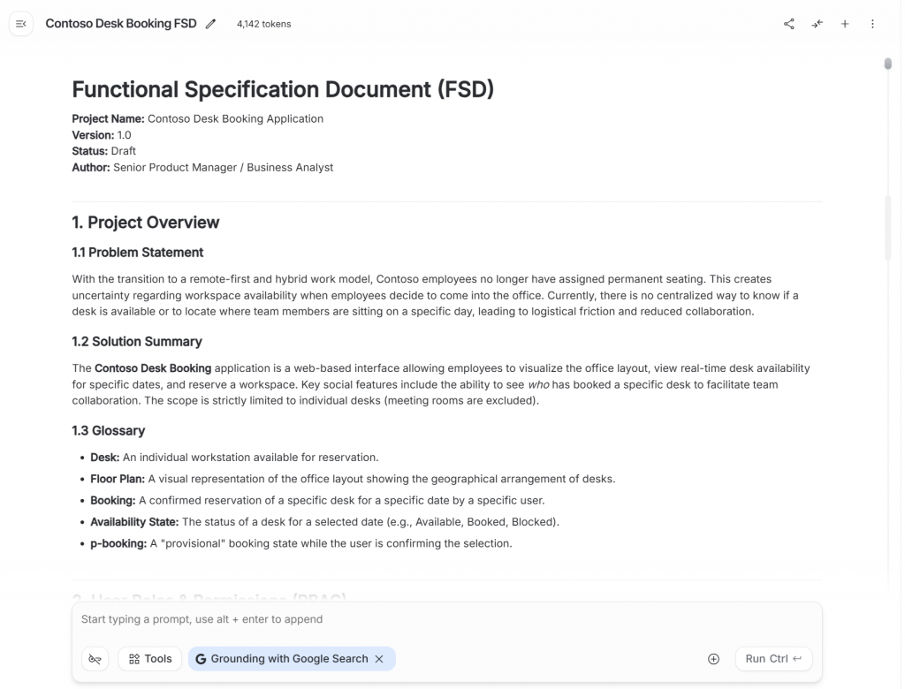The width and height of the screenshot is (905, 689).
Task: Focus the prompt input field
Action: point(442,619)
